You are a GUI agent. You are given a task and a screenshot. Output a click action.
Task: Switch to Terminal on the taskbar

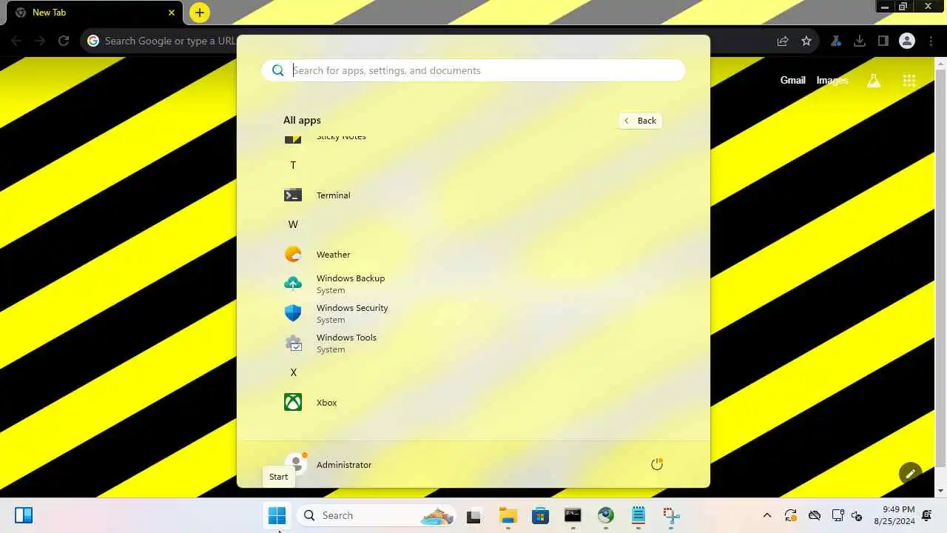click(573, 515)
